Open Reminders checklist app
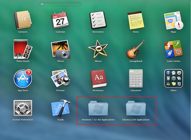Image resolution: width=191 pixels, height=140 pixels. coord(98,20)
